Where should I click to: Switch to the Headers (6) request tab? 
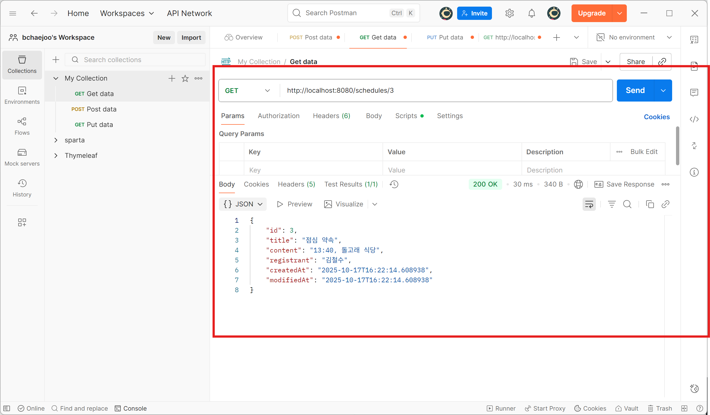(x=331, y=116)
